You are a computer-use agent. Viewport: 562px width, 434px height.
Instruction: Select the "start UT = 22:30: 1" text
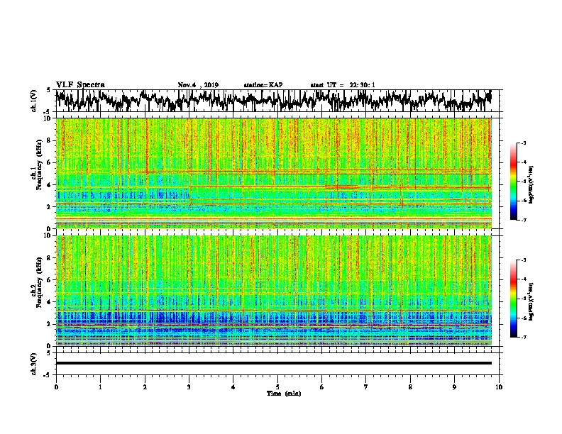[x=343, y=85]
